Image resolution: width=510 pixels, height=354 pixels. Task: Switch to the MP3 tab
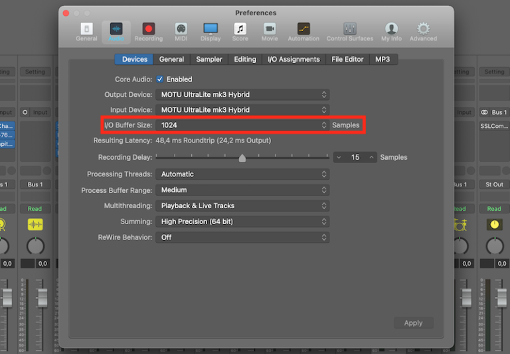coord(382,59)
